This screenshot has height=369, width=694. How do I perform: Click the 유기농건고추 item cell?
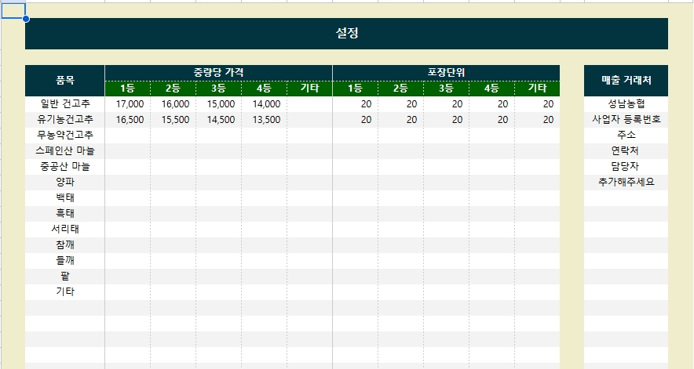[x=65, y=120]
